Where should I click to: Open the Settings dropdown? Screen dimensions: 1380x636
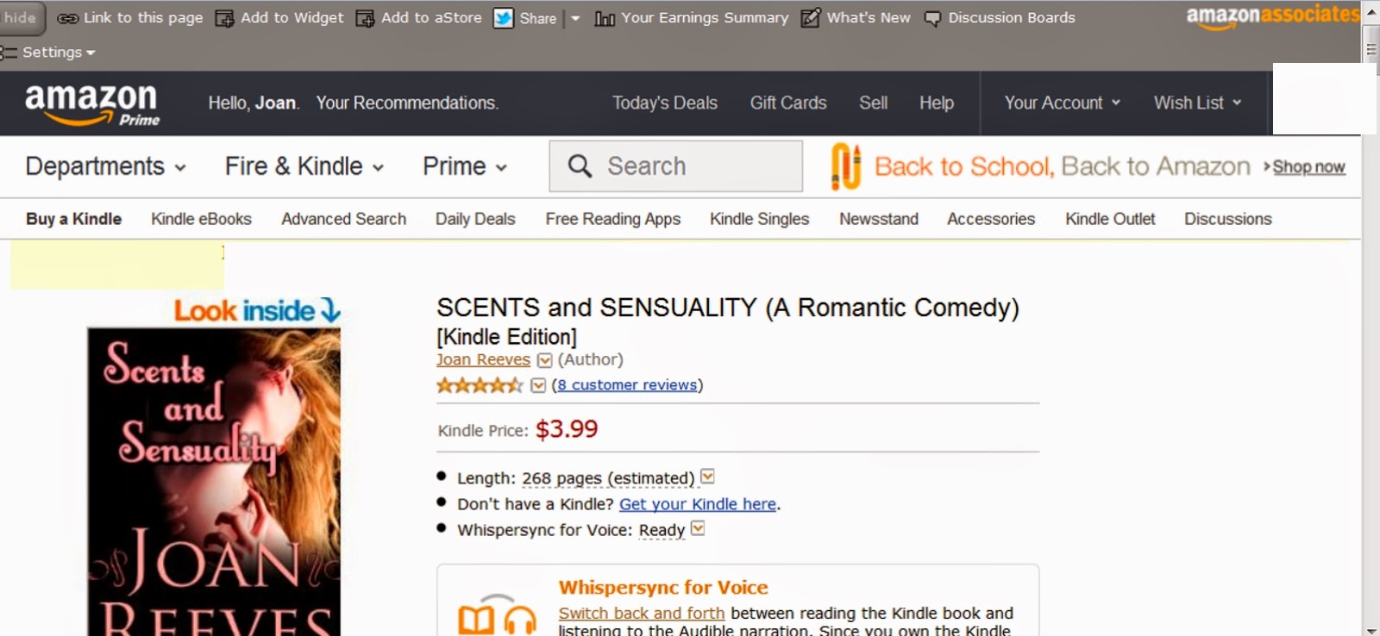tap(48, 53)
